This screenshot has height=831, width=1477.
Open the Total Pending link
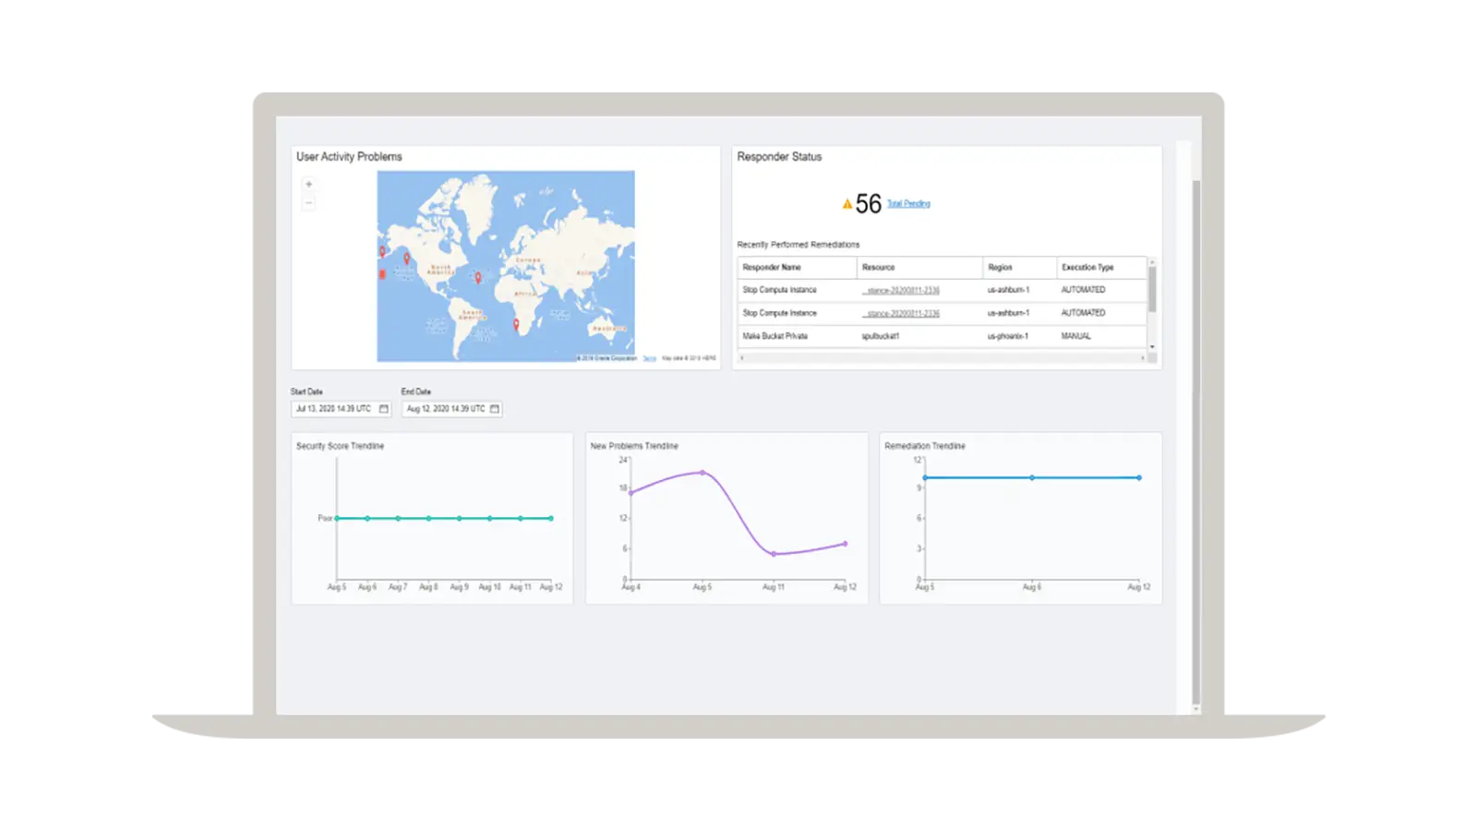tap(908, 204)
